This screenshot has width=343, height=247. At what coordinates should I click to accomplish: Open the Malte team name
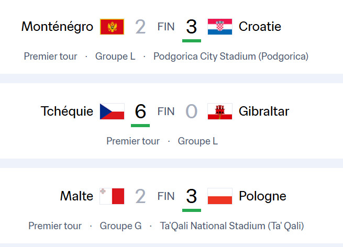coord(76,196)
